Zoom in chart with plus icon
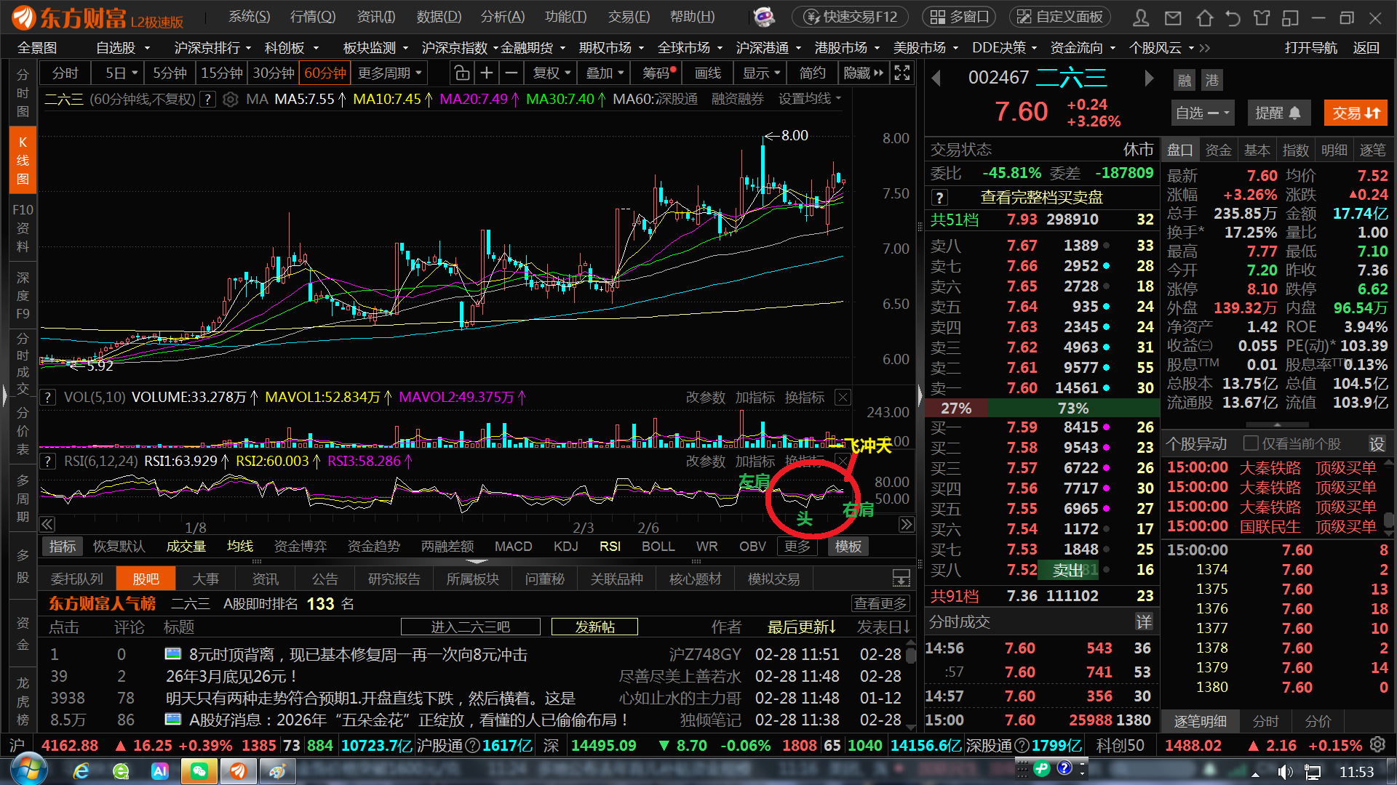1397x785 pixels. (x=487, y=73)
